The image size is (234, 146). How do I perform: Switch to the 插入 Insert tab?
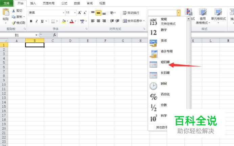coord(33,3)
